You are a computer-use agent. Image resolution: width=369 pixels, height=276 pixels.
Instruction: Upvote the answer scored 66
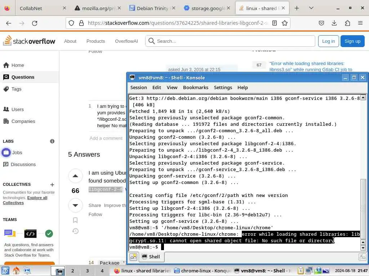[75, 176]
